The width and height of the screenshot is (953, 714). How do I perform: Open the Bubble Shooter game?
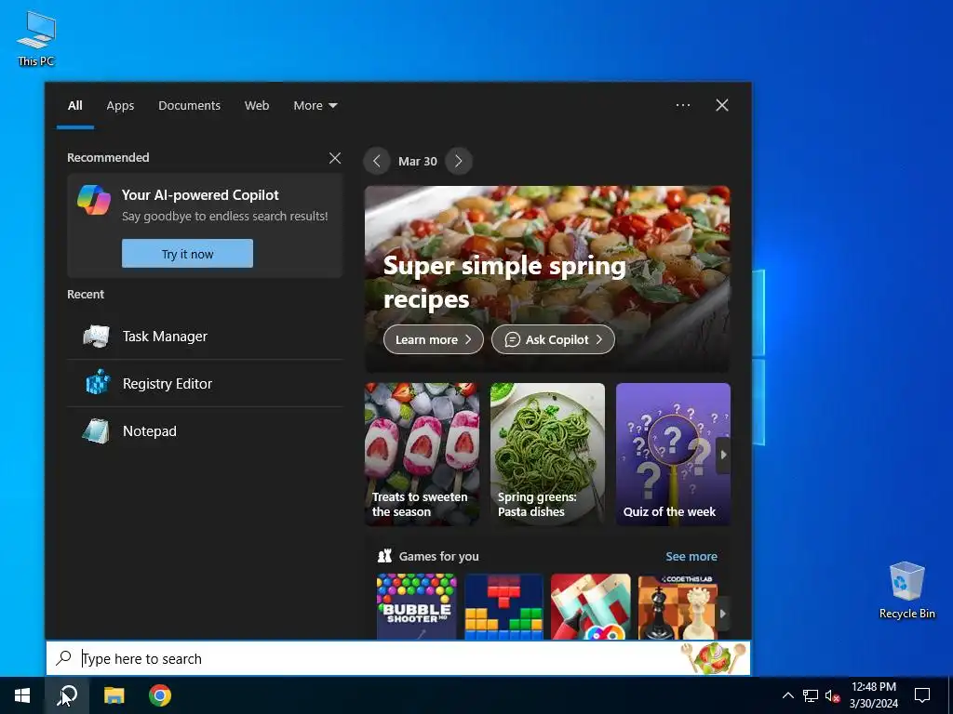tap(416, 606)
